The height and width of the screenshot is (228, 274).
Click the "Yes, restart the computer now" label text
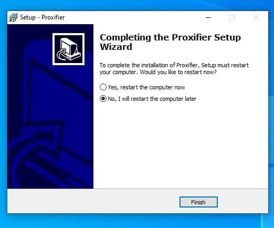tap(146, 87)
